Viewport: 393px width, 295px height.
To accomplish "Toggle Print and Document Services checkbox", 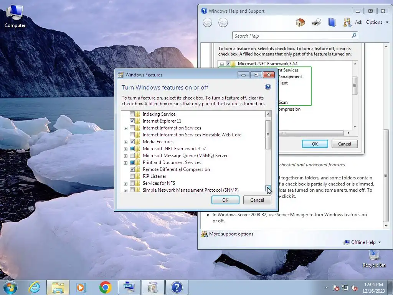I will click(132, 162).
